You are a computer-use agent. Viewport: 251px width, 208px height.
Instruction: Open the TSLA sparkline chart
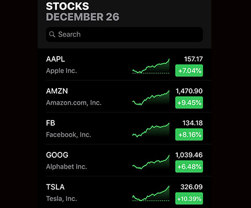[151, 193]
